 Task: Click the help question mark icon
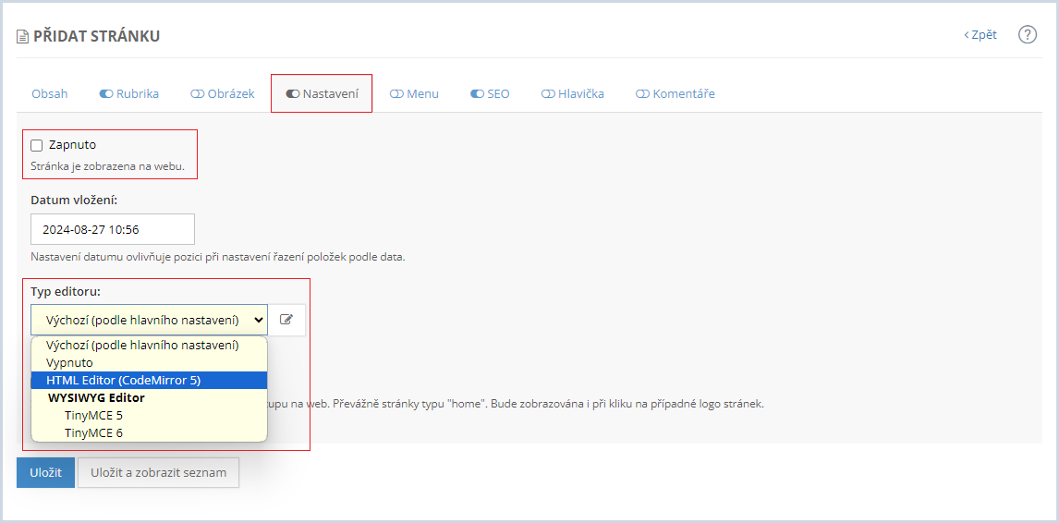coord(1028,35)
